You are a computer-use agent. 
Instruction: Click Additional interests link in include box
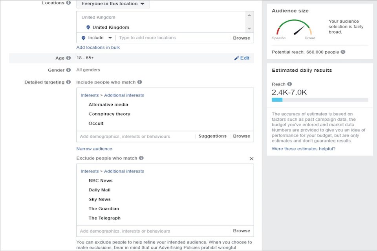pyautogui.click(x=124, y=95)
